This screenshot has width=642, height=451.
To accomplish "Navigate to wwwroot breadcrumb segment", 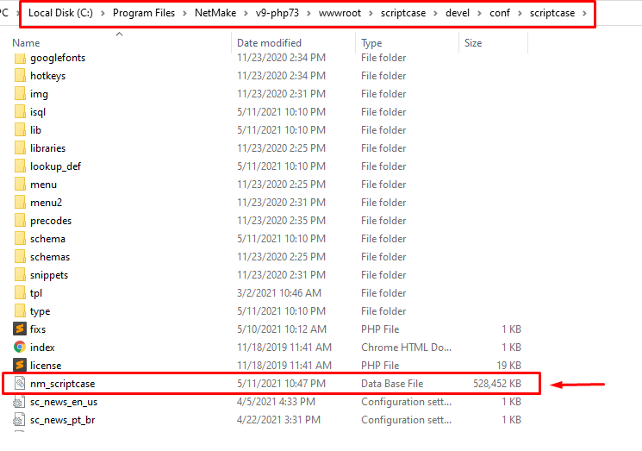I will pos(340,13).
